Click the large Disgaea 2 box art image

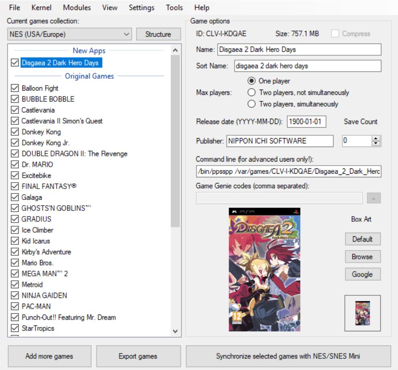264,270
